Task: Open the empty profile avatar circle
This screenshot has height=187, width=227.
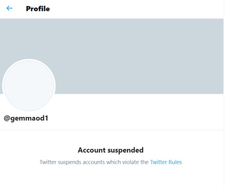Action: (x=29, y=86)
